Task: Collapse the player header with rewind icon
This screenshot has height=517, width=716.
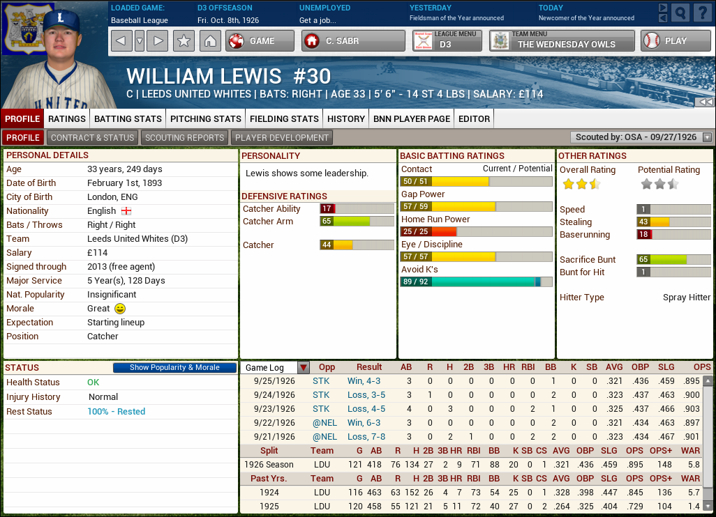Action: click(706, 102)
